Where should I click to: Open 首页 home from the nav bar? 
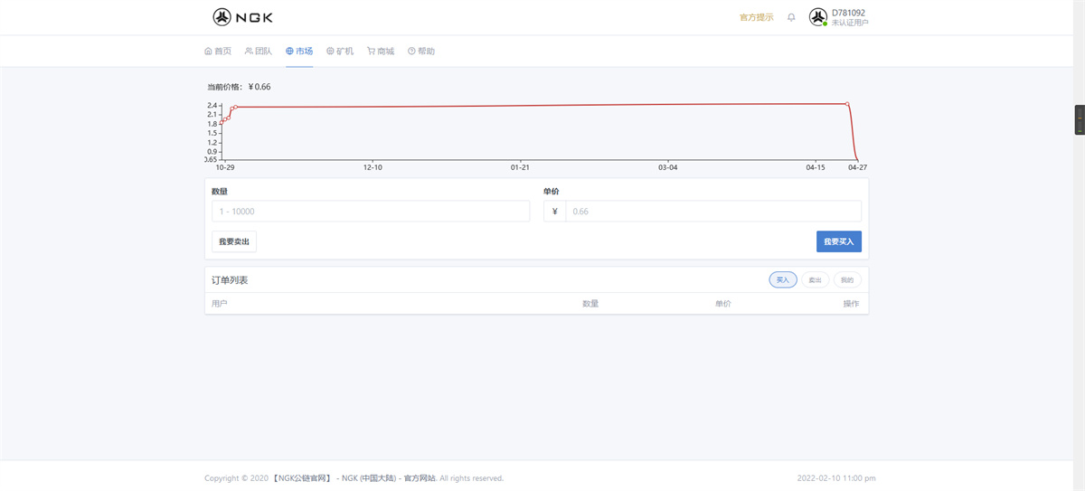point(218,52)
